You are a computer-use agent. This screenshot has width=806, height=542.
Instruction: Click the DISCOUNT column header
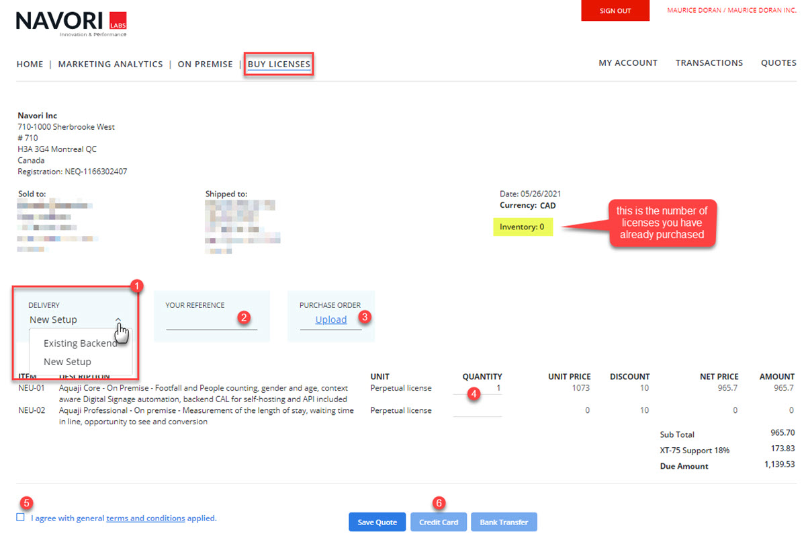click(629, 377)
